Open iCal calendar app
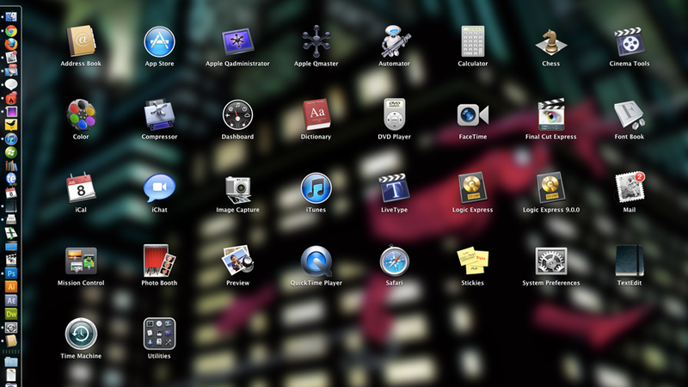Screen dimensions: 688x387 tap(81, 187)
